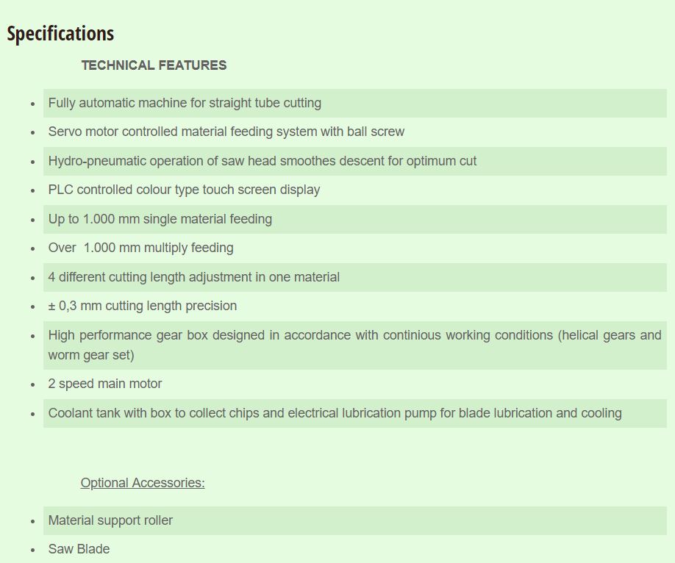675x563 pixels.
Task: Click the Servo motor controlled feeding line
Action: pyautogui.click(x=226, y=132)
